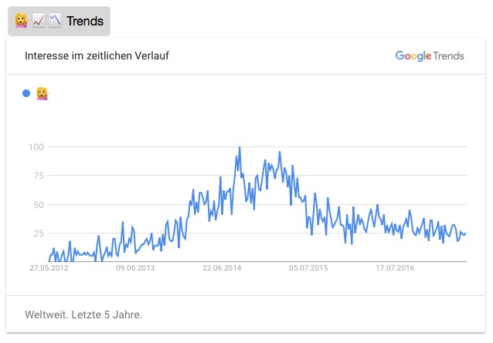493x343 pixels.
Task: Click the rising chart emoji in header
Action: pyautogui.click(x=39, y=21)
